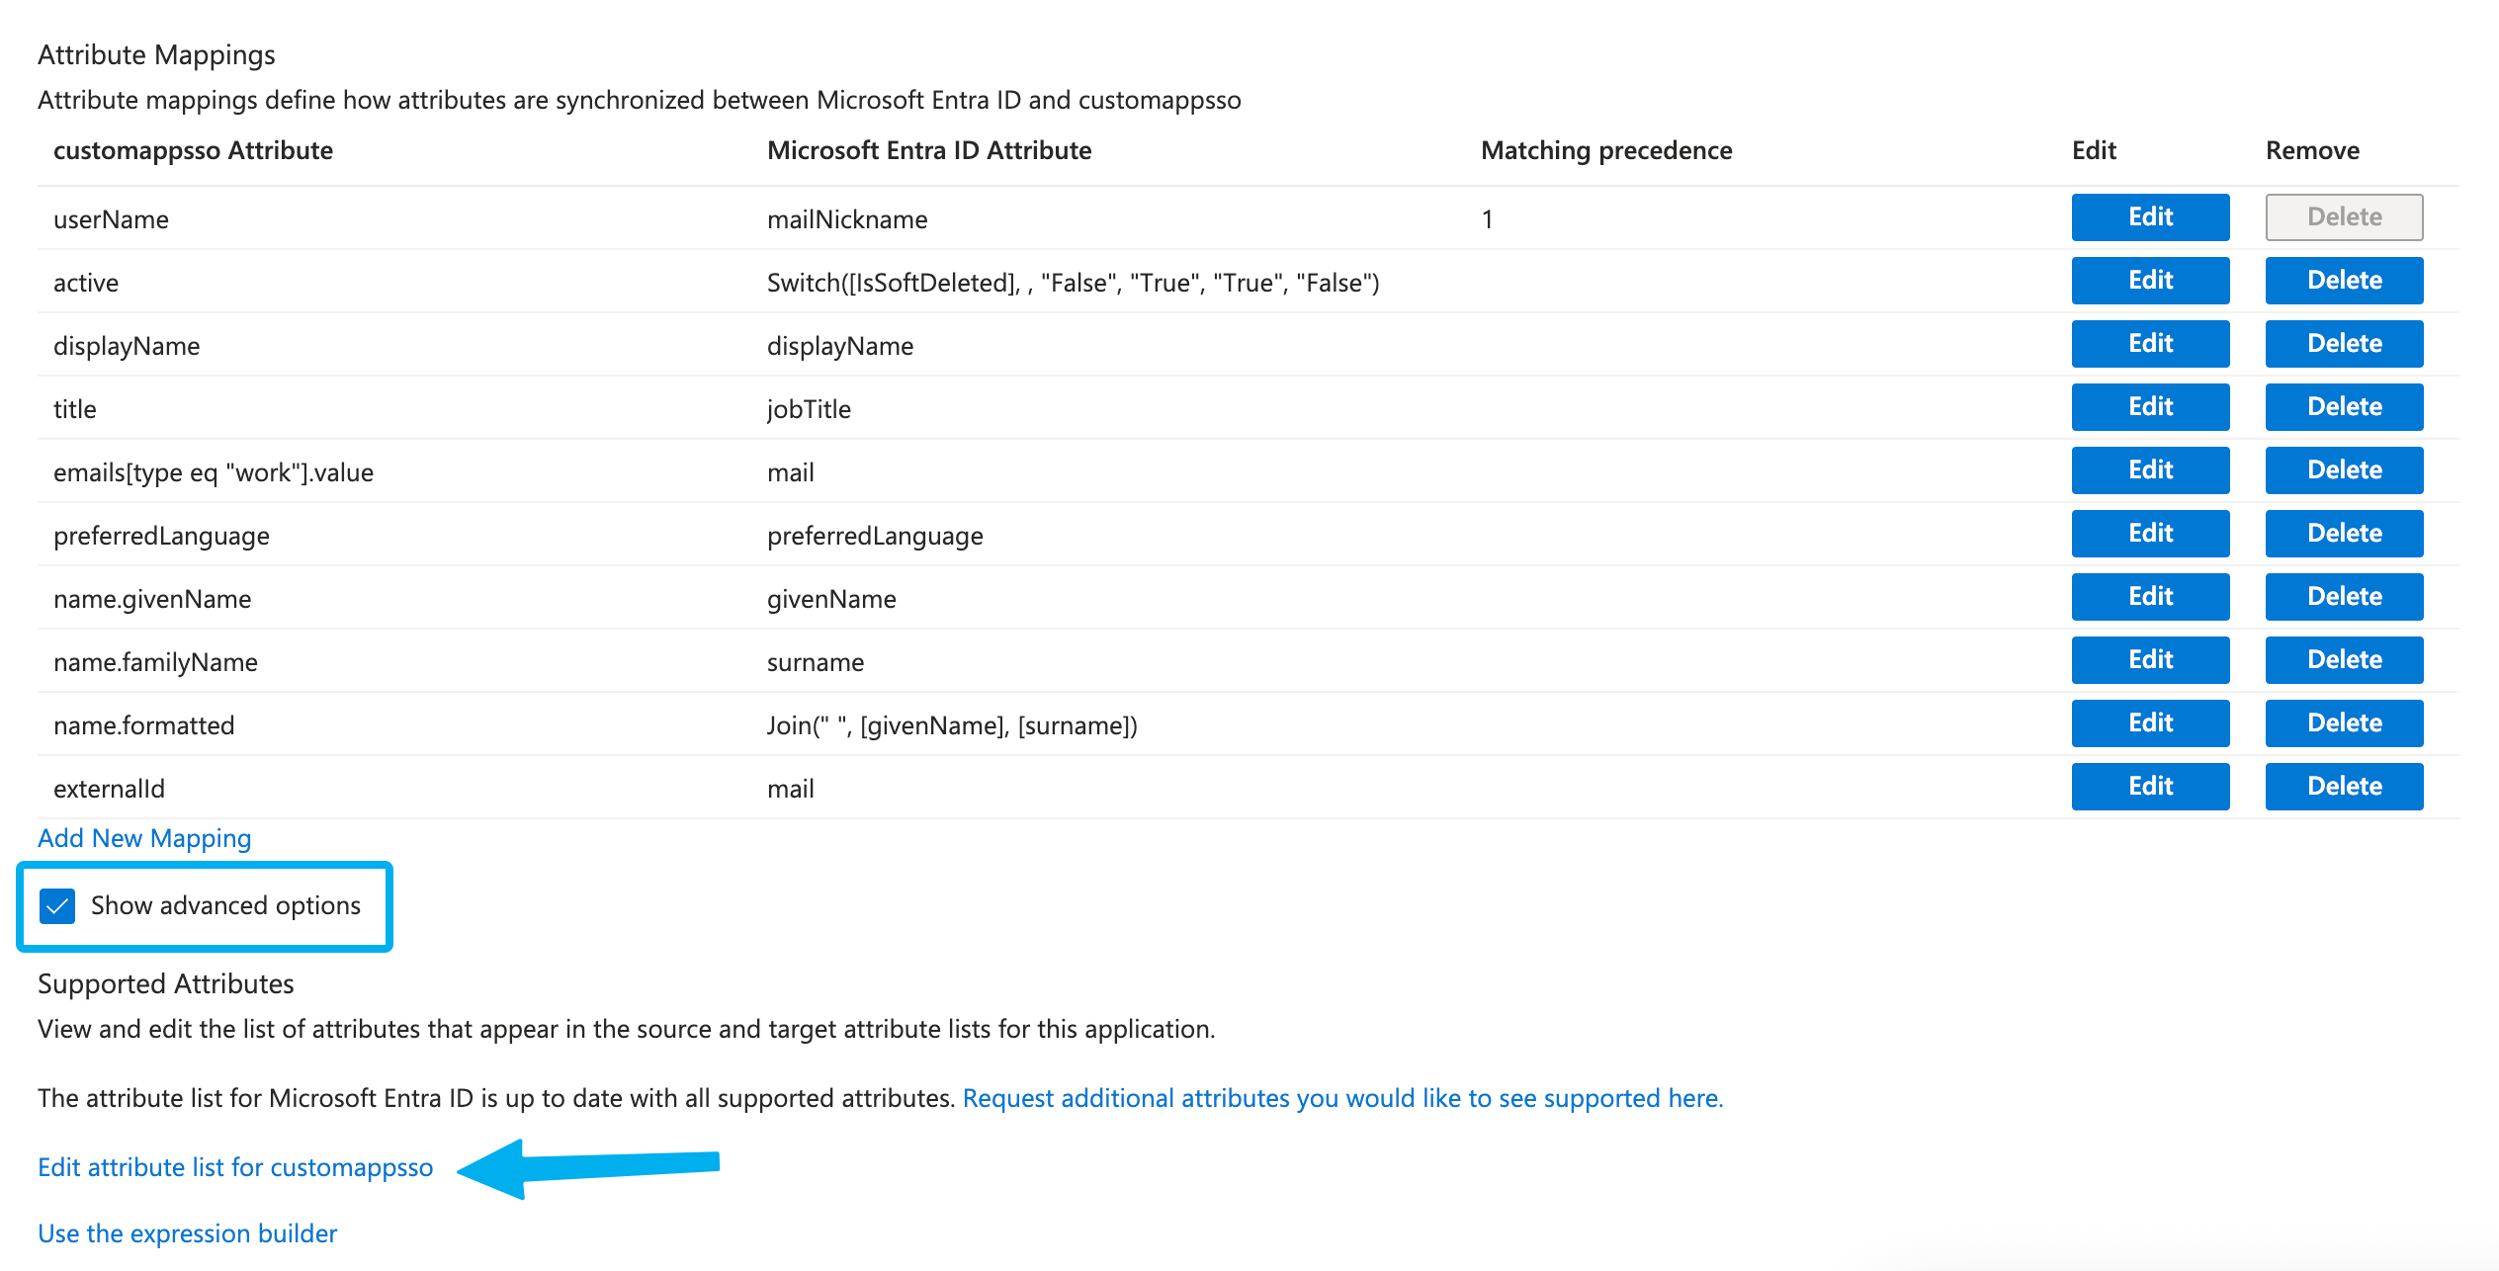
Task: Delete the active attribute mapping
Action: pyautogui.click(x=2343, y=281)
